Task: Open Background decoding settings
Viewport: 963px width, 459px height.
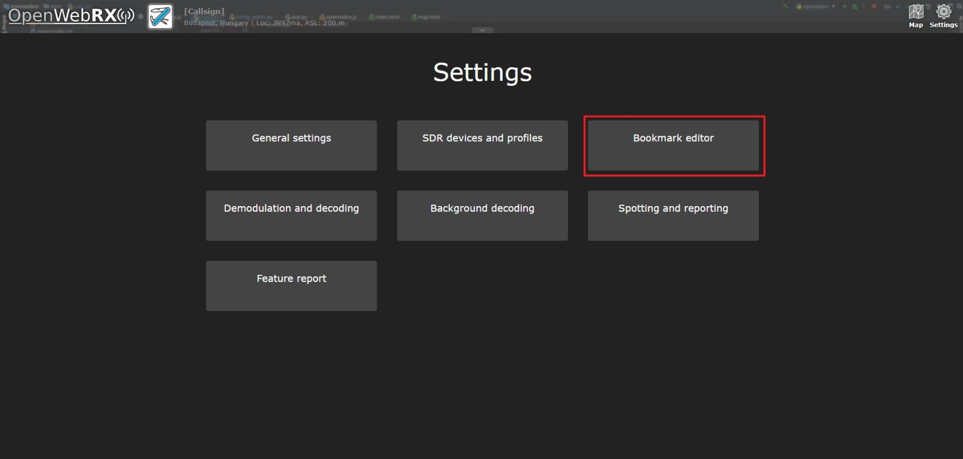Action: (x=482, y=216)
